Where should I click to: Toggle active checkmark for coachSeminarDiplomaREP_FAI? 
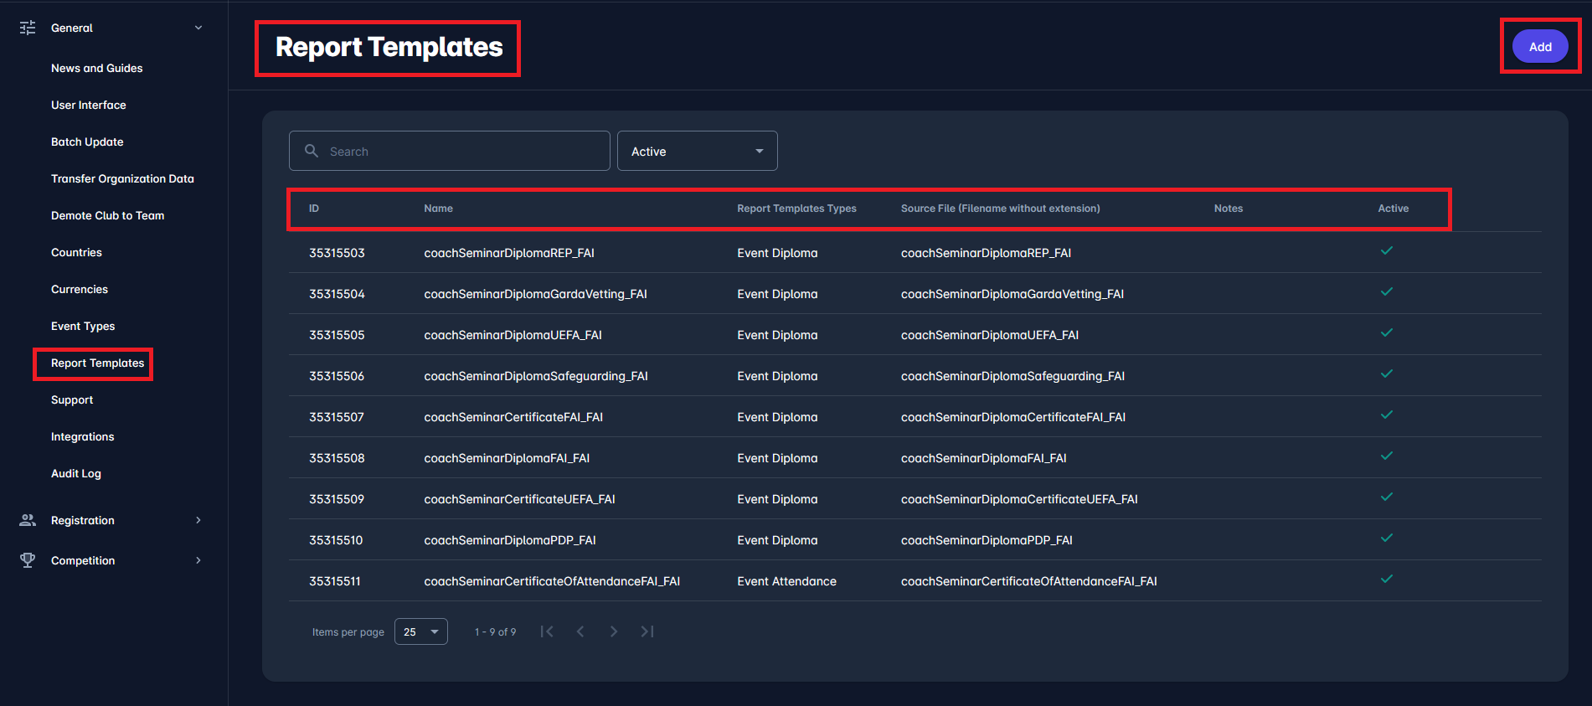[1387, 251]
